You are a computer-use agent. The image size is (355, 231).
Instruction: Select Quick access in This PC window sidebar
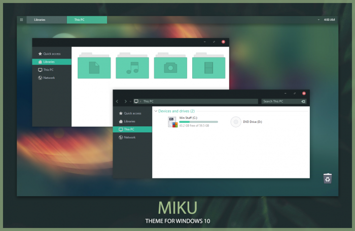(x=132, y=113)
